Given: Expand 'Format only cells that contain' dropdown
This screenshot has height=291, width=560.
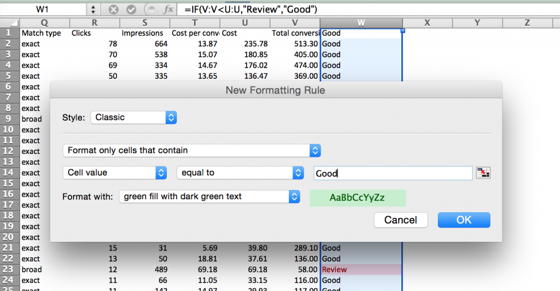Looking at the screenshot, I should (x=192, y=151).
